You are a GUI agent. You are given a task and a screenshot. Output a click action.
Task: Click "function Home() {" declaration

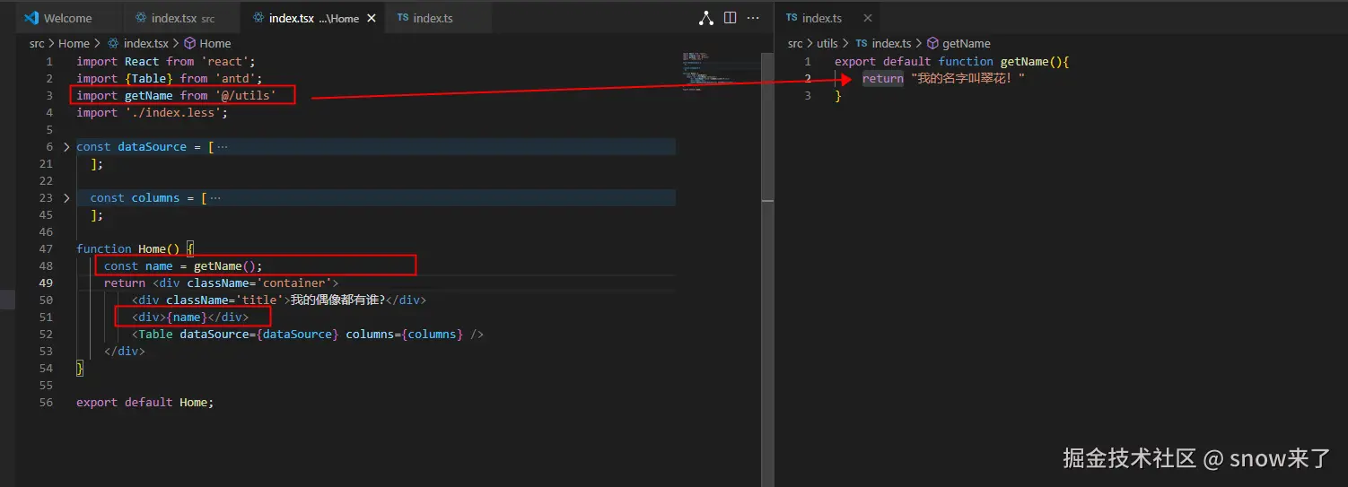click(136, 249)
